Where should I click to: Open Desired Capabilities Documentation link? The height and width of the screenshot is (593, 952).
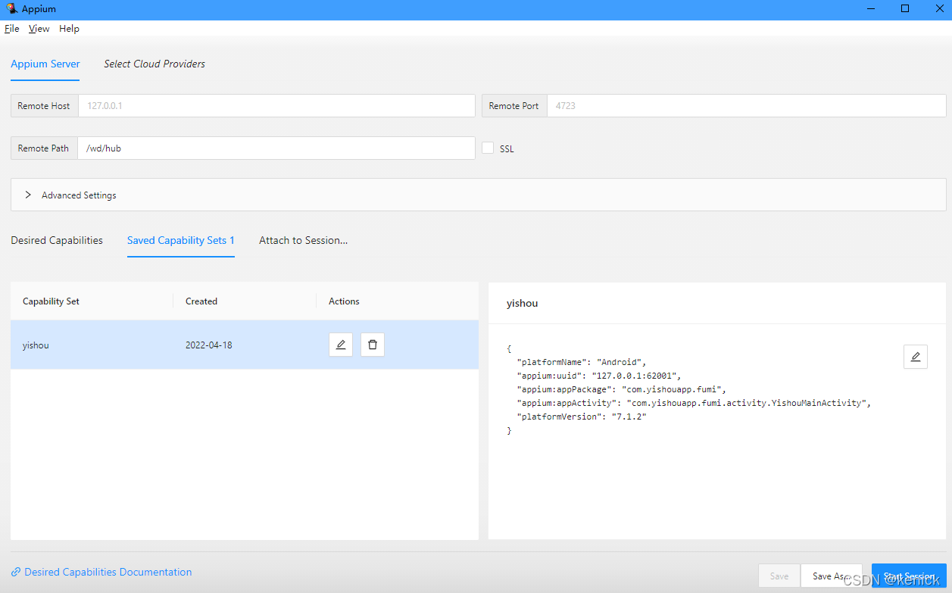click(108, 573)
